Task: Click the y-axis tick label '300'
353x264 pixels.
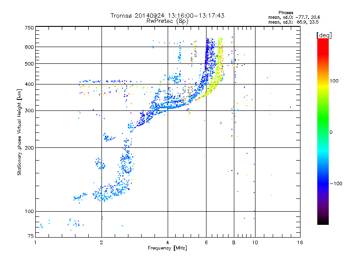Action: 29,111
